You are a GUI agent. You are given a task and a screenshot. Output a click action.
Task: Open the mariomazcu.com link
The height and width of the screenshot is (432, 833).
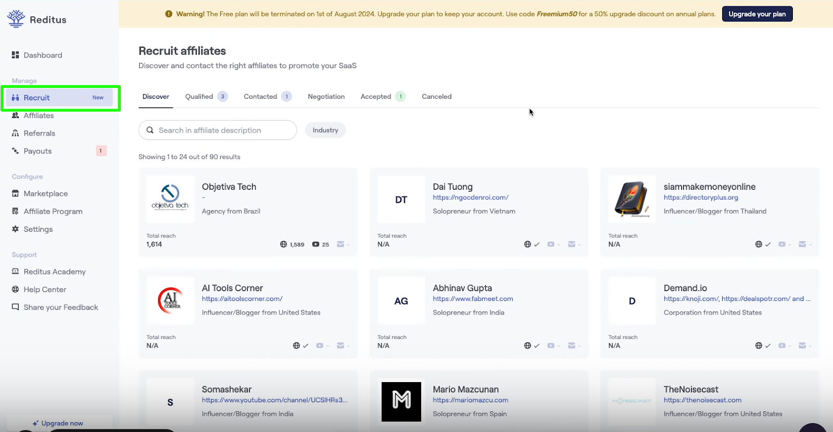[x=470, y=400]
